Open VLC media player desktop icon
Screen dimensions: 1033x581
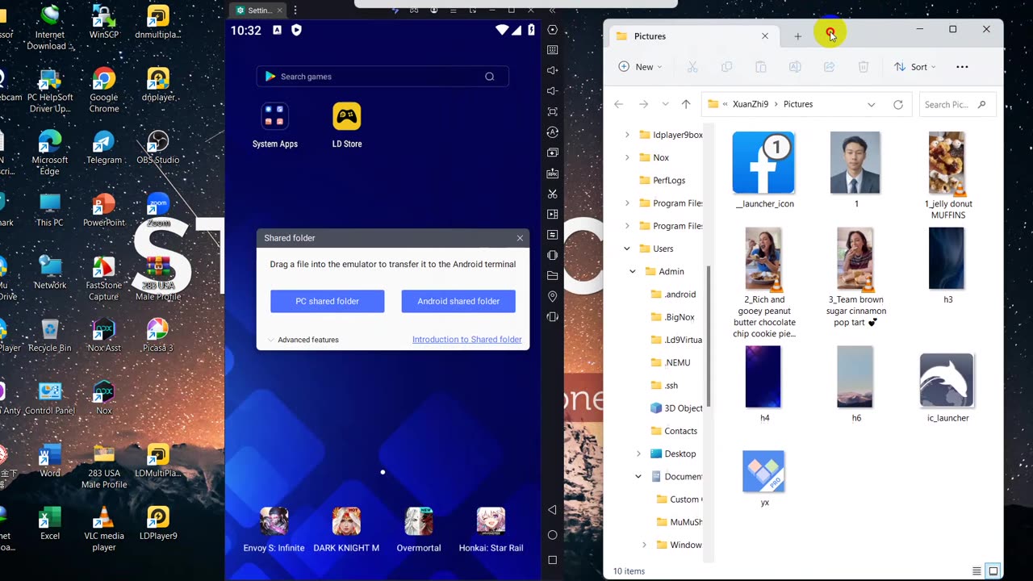coord(103,529)
